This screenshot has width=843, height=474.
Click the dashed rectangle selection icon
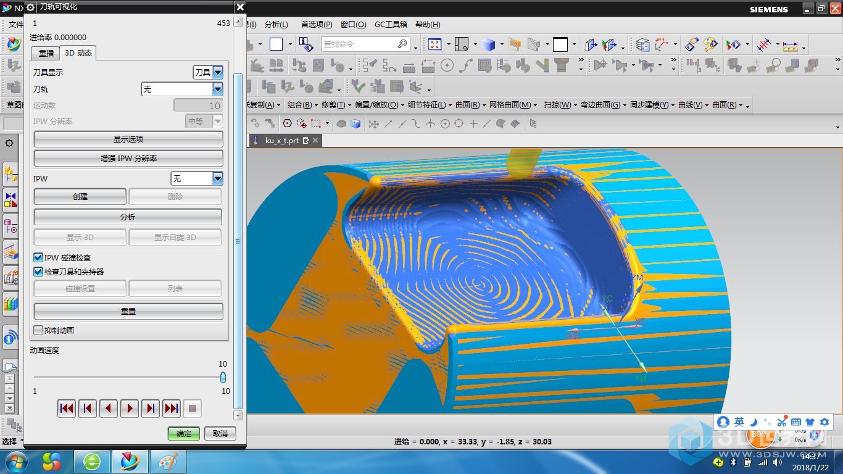pyautogui.click(x=316, y=123)
